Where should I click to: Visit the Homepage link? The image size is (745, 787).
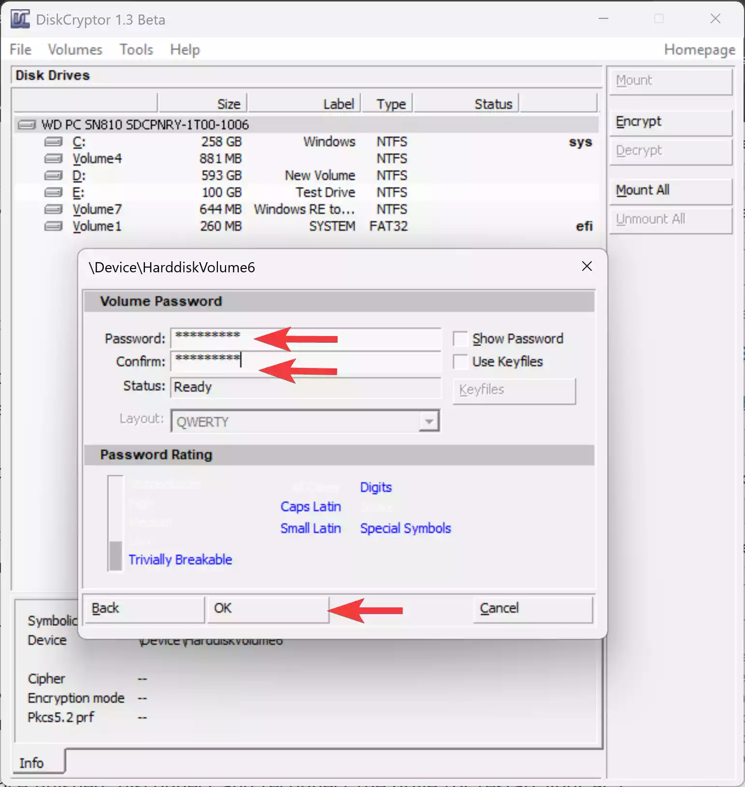pos(700,49)
